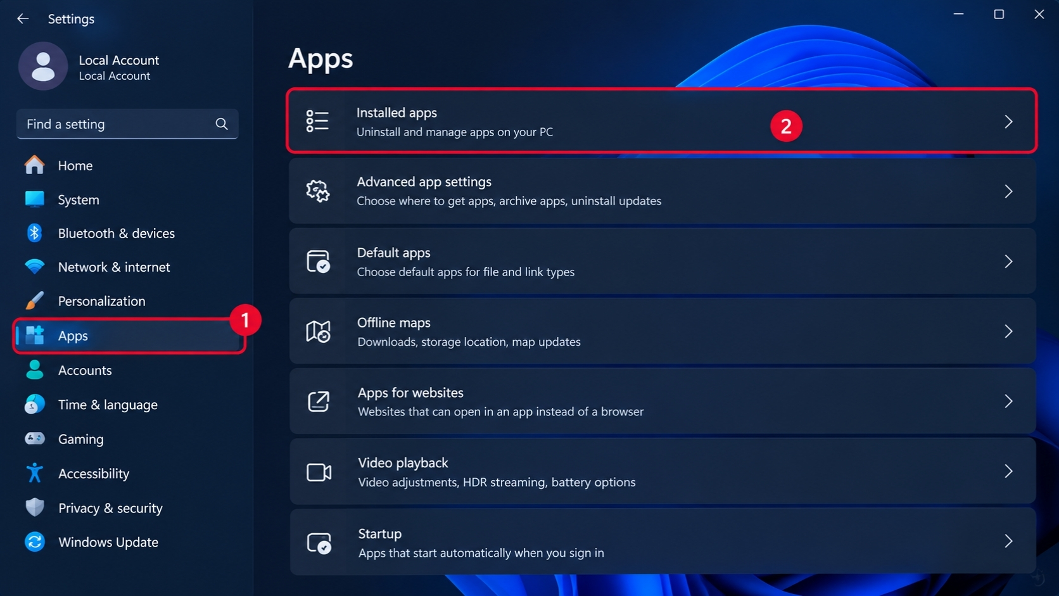Click the Time & language clock icon
Screen dimensions: 1059x596
point(35,404)
